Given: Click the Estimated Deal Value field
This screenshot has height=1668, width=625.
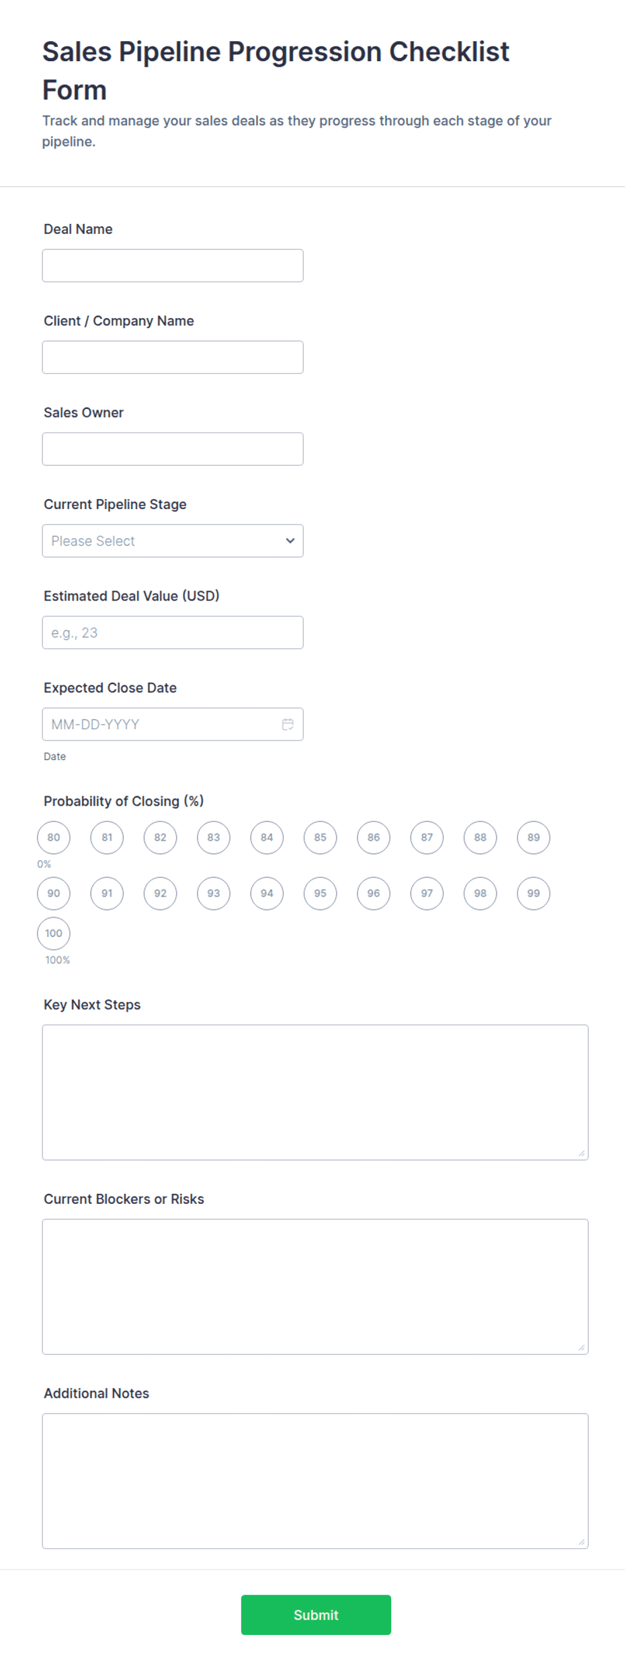Looking at the screenshot, I should click(173, 632).
